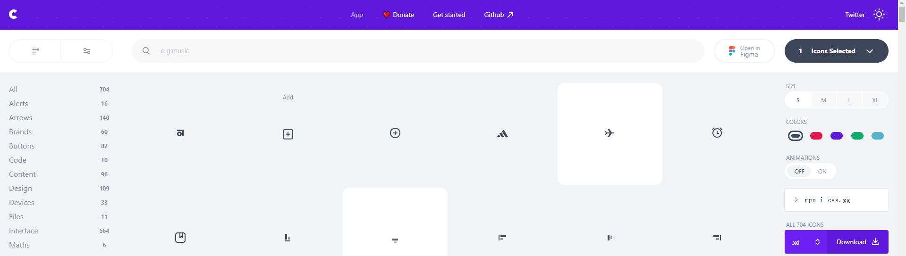Open the .xd file format selector

point(806,242)
